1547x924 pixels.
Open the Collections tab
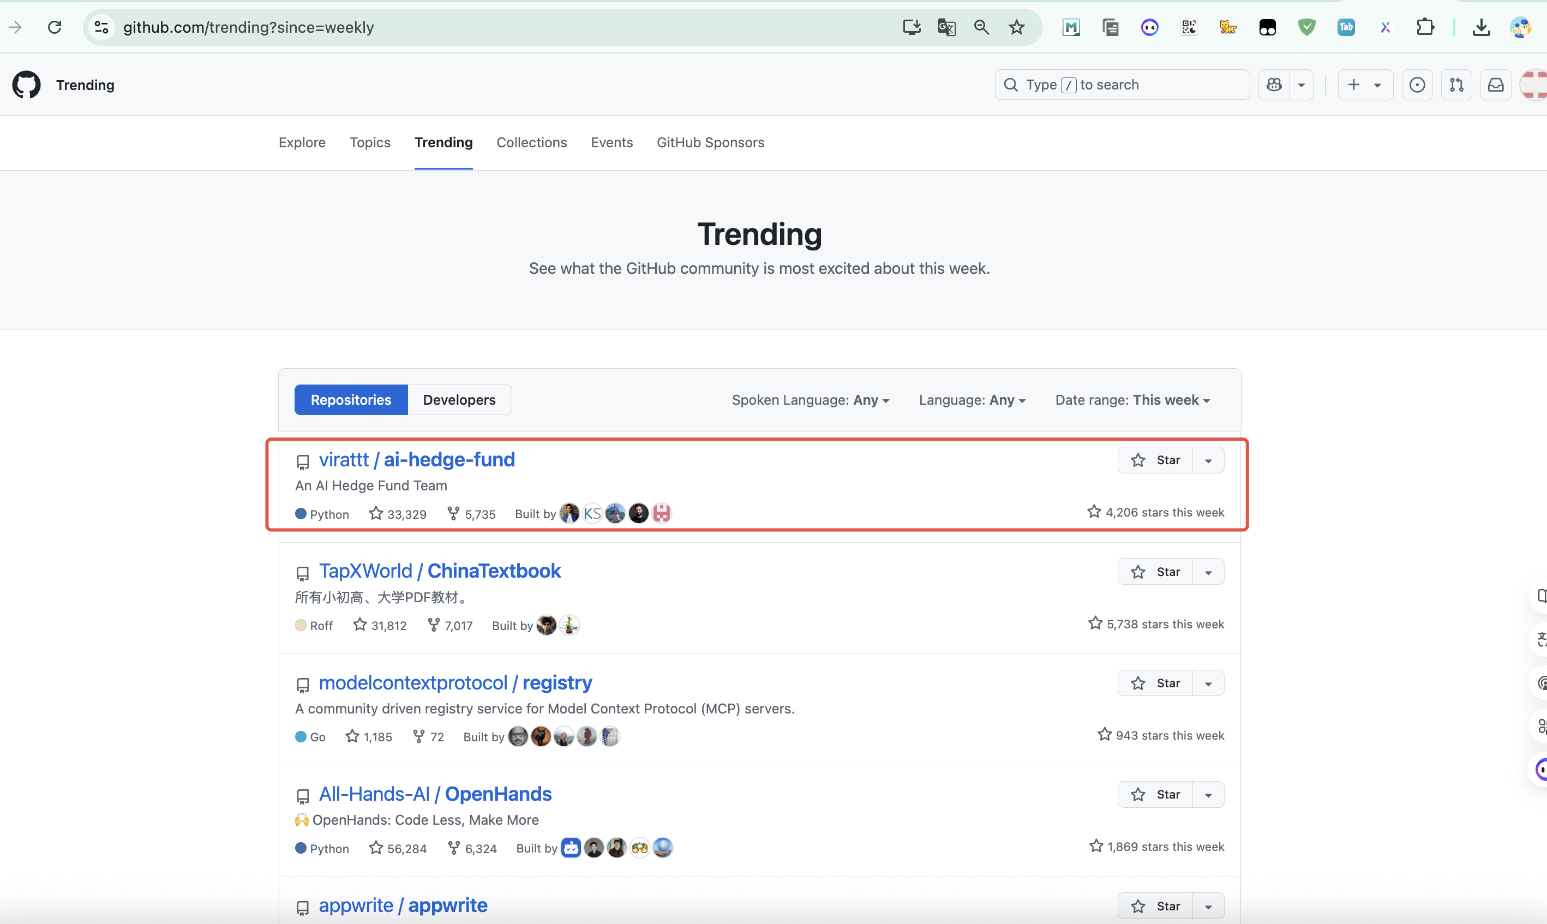pos(531,142)
